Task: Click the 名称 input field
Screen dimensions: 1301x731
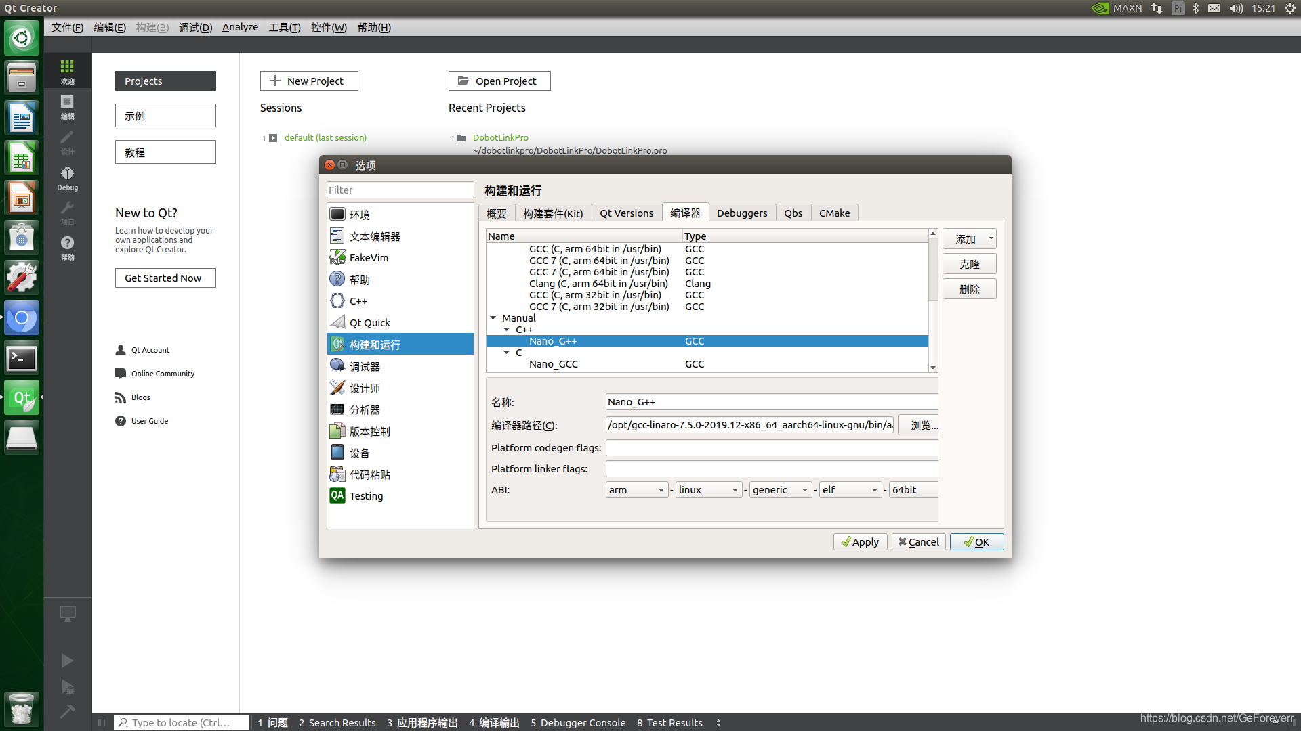Action: pyautogui.click(x=770, y=401)
